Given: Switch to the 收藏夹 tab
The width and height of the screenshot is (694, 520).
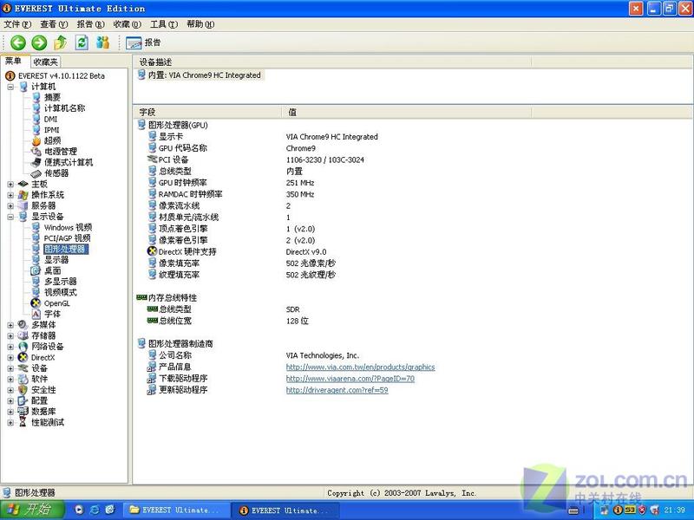Looking at the screenshot, I should point(45,62).
